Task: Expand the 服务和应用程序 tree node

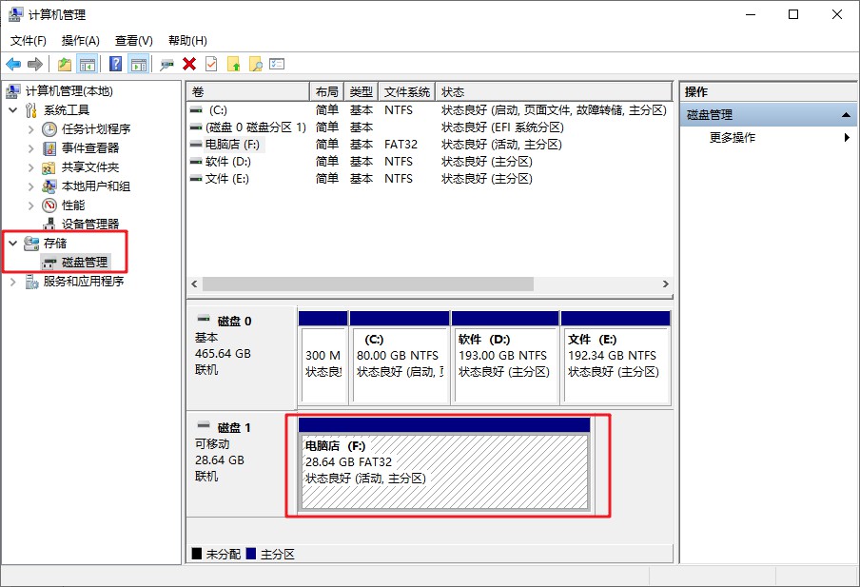Action: click(x=13, y=282)
